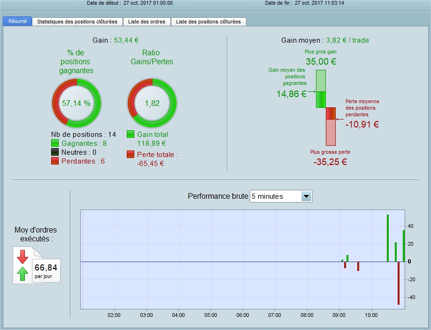Click the 5 minutes combo box field
Viewport: 431px width, 330px height.
click(x=281, y=196)
